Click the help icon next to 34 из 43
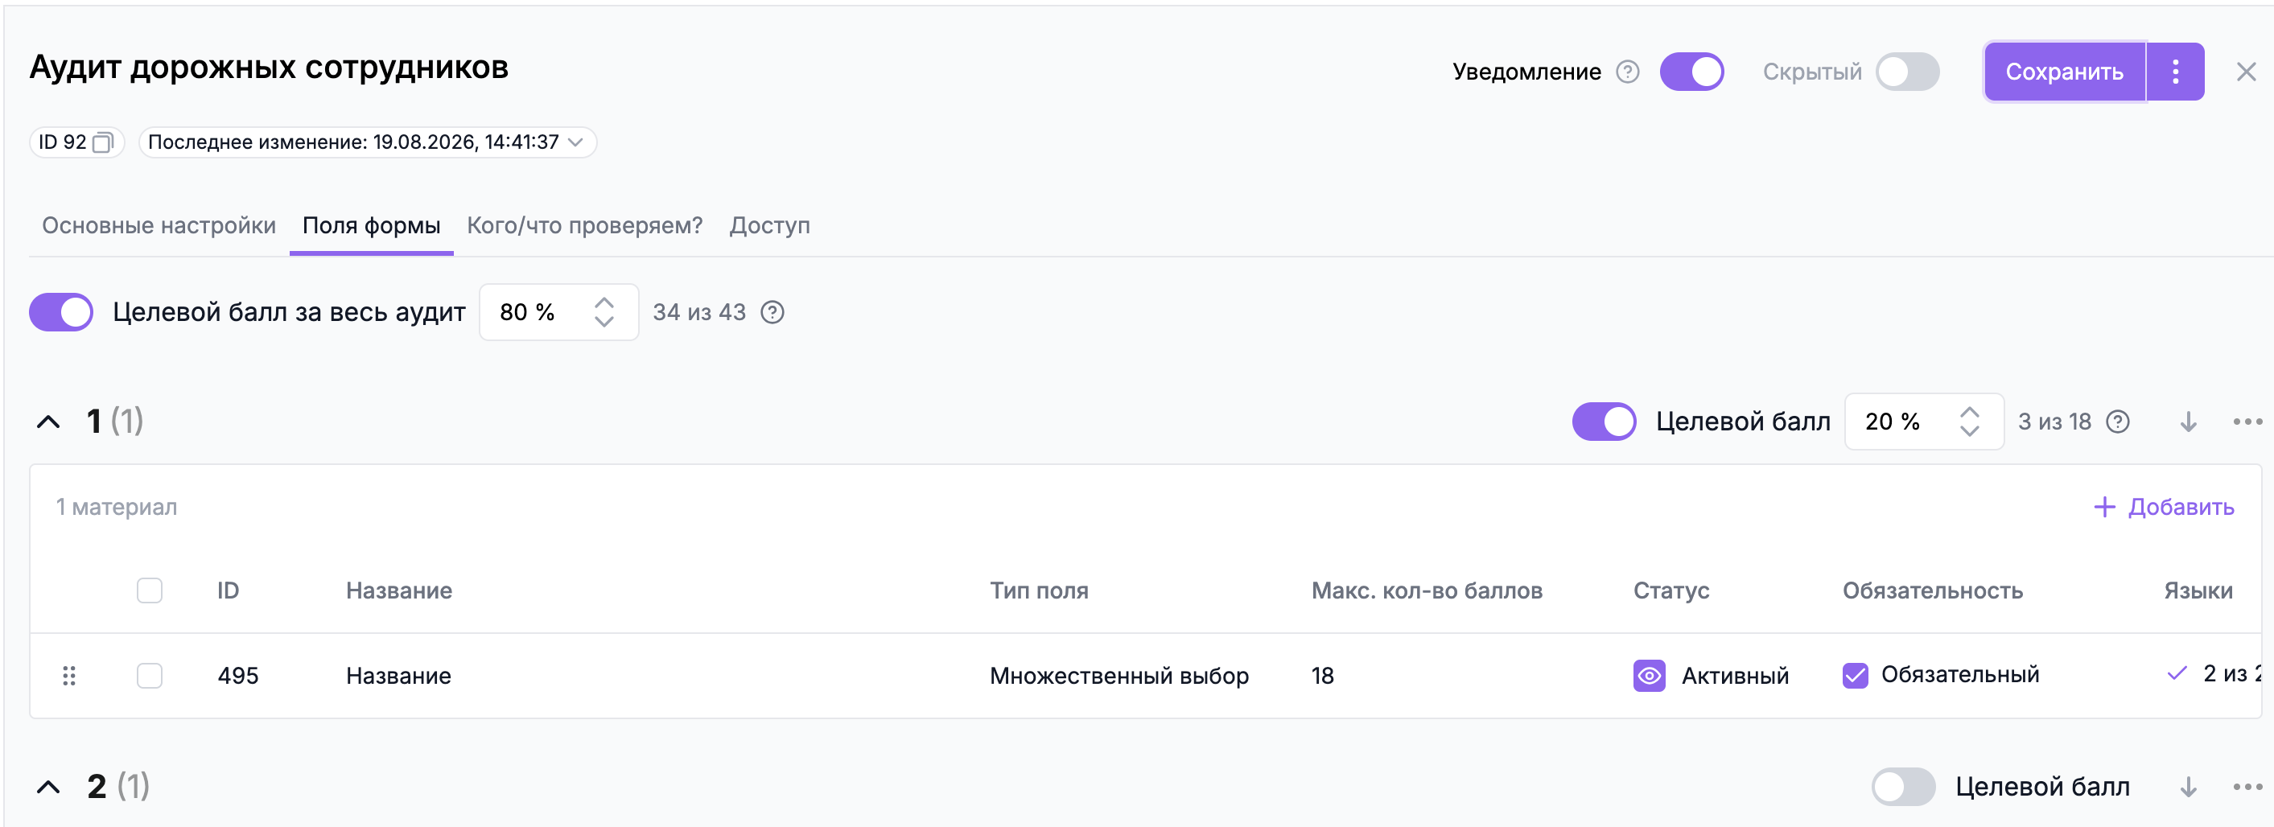Screen dimensions: 2274x827 pyautogui.click(x=772, y=312)
